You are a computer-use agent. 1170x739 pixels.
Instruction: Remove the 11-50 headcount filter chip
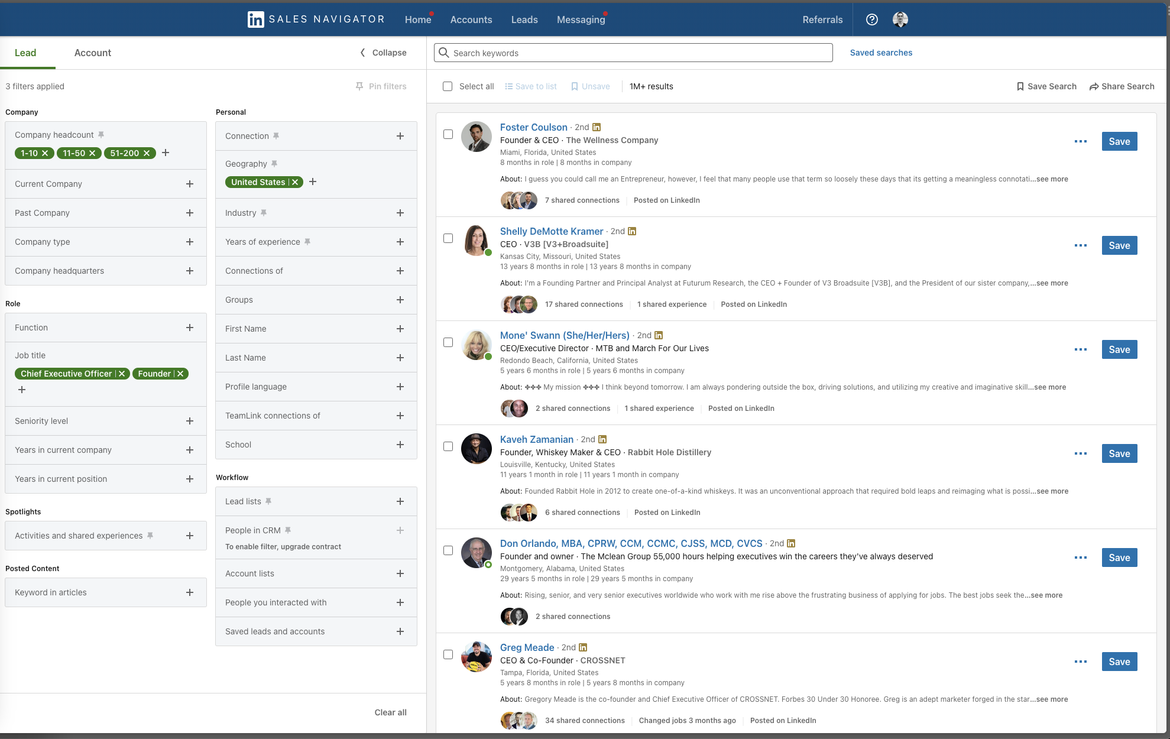click(x=92, y=153)
